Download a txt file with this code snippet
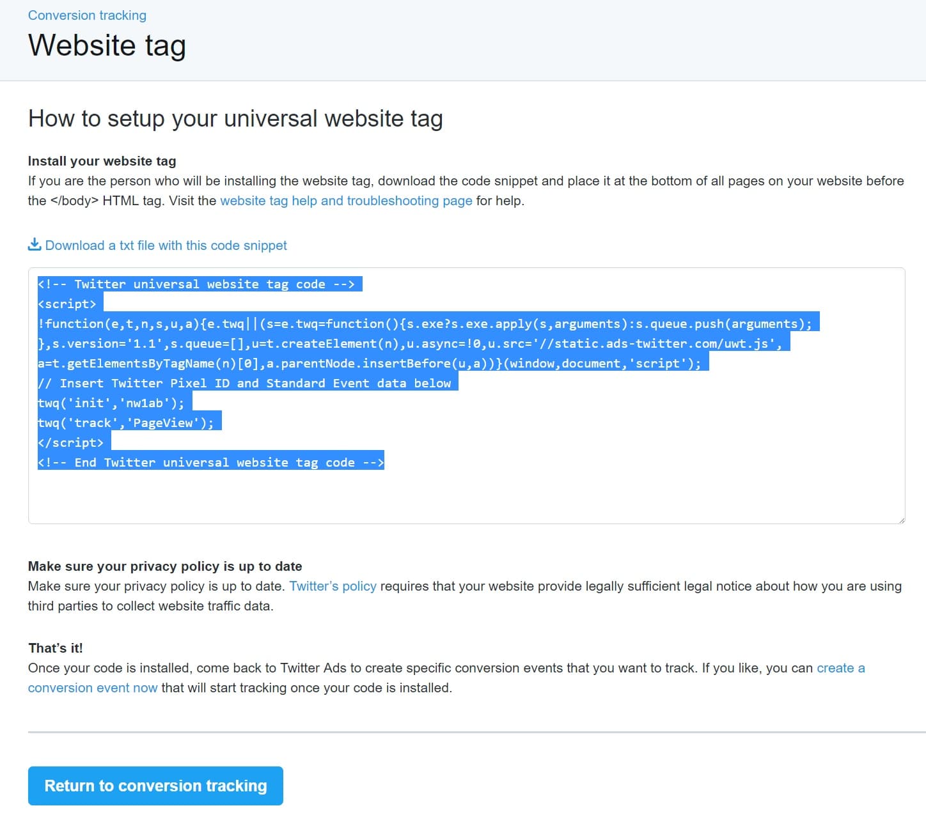Viewport: 926px width, 815px height. coord(166,245)
